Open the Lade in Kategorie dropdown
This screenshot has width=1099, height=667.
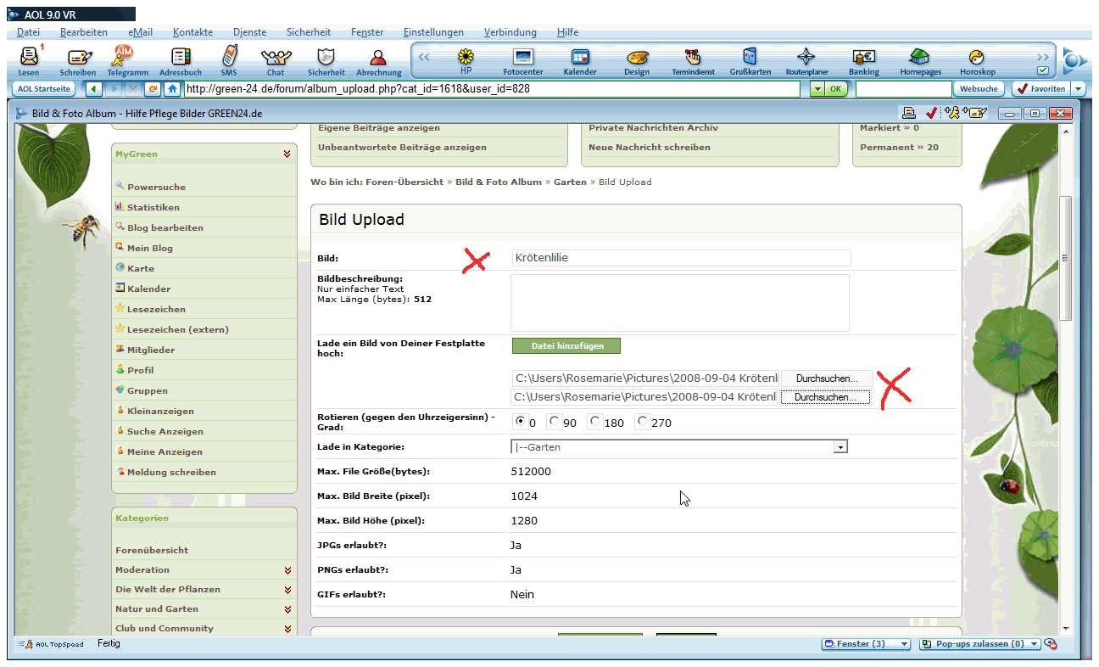coord(840,447)
